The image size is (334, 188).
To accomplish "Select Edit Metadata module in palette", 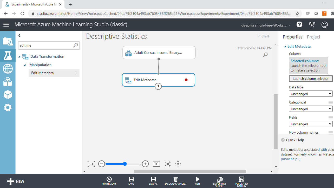I will pos(54,73).
